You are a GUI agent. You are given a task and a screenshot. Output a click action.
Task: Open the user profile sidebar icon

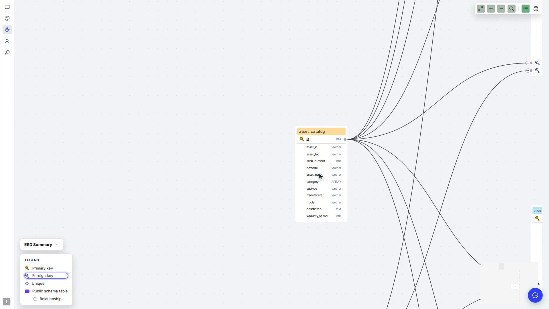pos(7,41)
